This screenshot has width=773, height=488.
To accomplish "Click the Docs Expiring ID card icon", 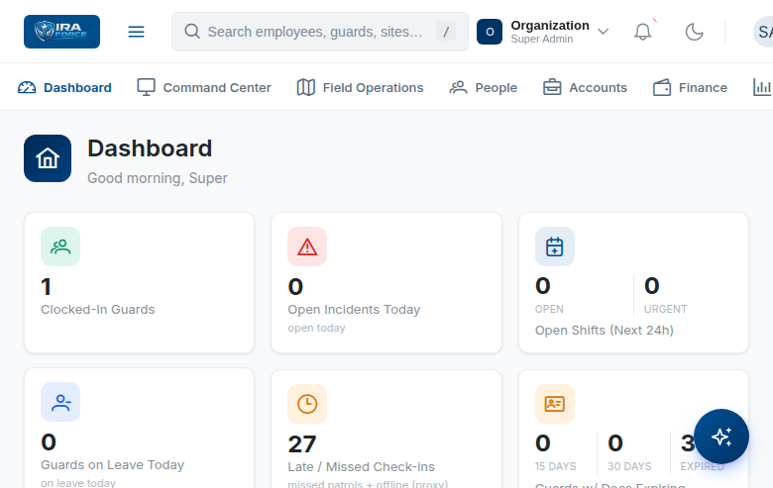I will click(x=555, y=404).
